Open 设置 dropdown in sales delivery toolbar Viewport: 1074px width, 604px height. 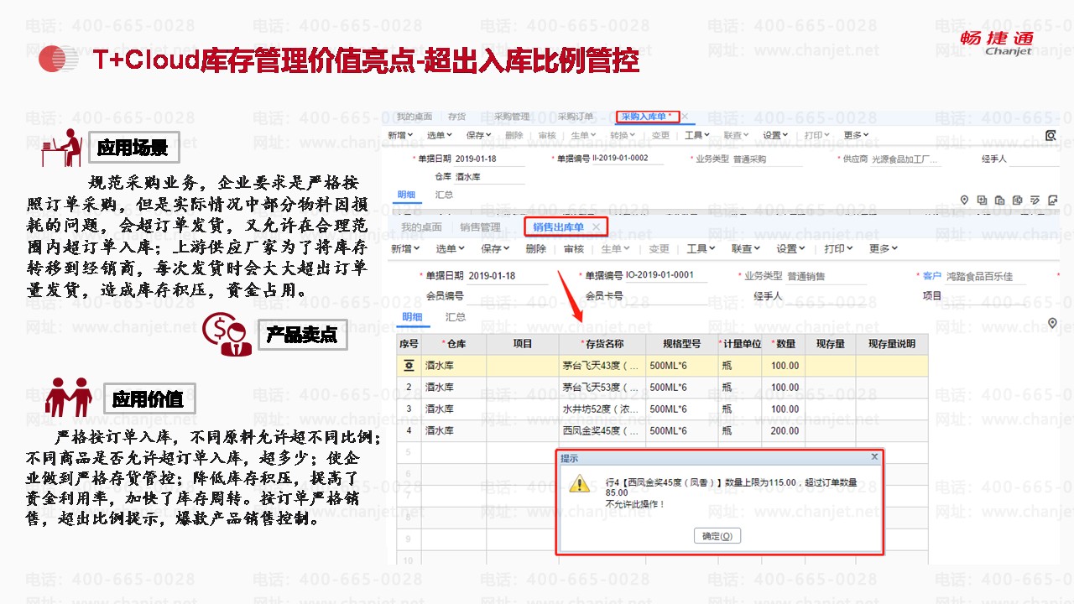(791, 249)
